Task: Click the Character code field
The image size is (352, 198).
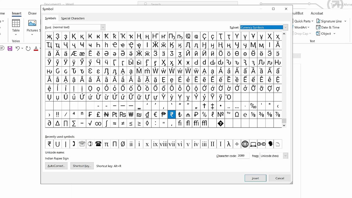Action: coord(243,156)
